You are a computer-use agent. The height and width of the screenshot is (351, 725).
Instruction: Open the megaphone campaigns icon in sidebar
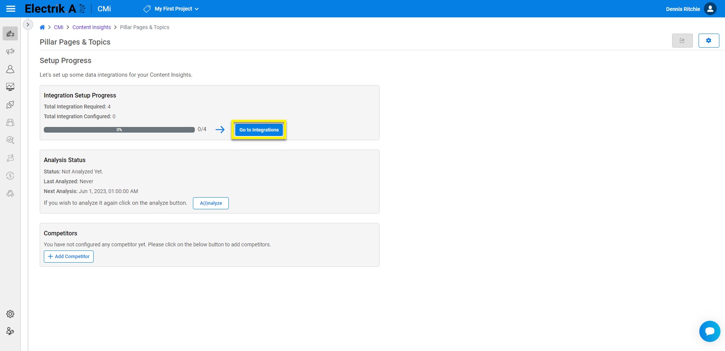point(10,51)
